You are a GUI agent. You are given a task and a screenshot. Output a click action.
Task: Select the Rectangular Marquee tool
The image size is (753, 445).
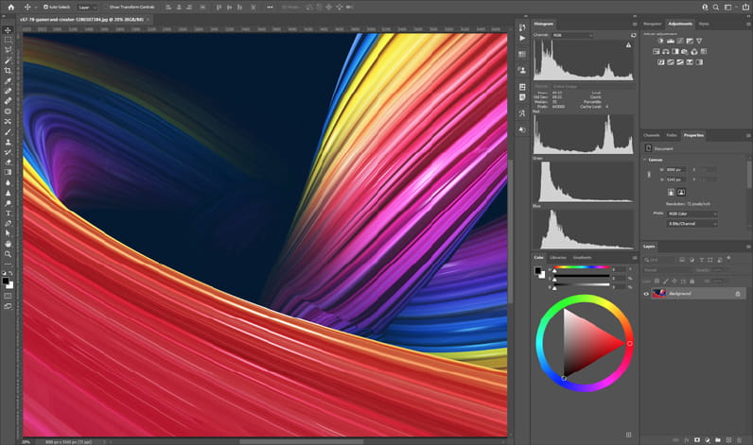[x=8, y=41]
